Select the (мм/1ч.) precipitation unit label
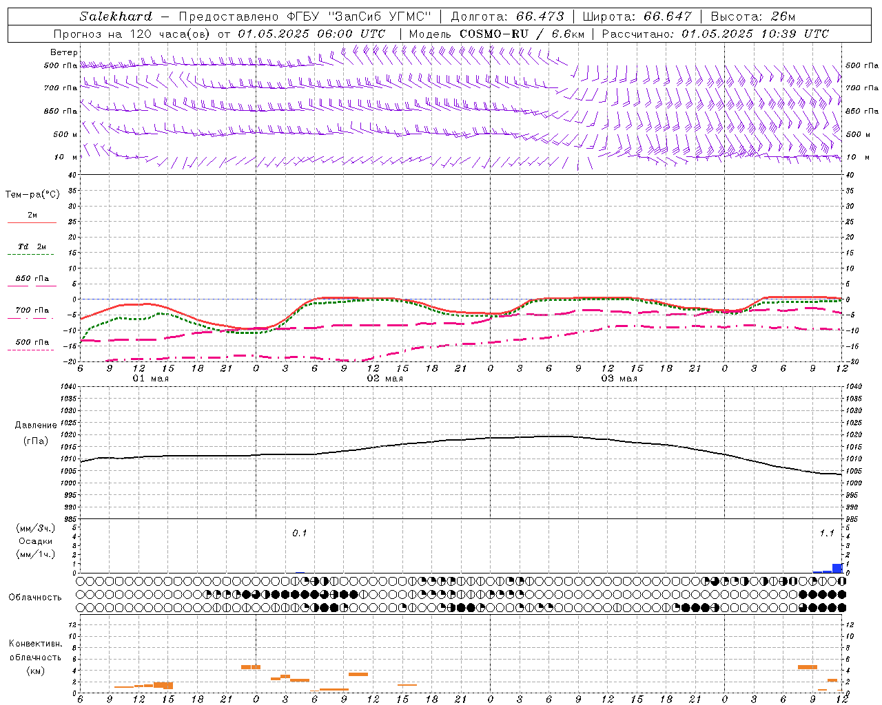 pos(36,554)
